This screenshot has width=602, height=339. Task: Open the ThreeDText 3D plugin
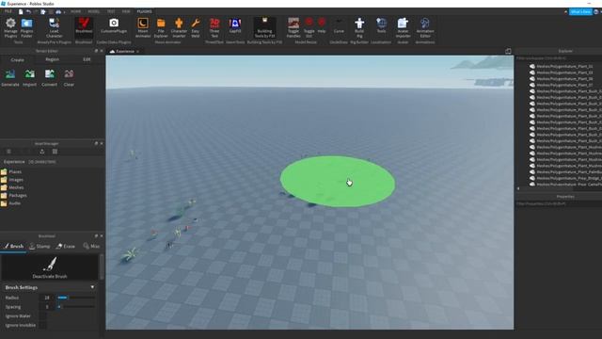[214, 27]
